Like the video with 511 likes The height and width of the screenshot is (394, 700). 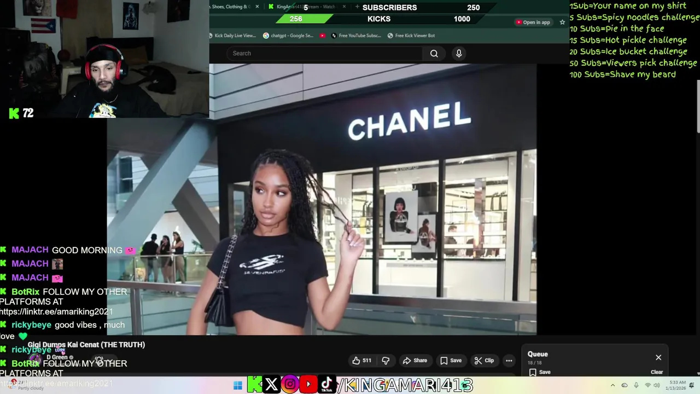click(x=362, y=361)
